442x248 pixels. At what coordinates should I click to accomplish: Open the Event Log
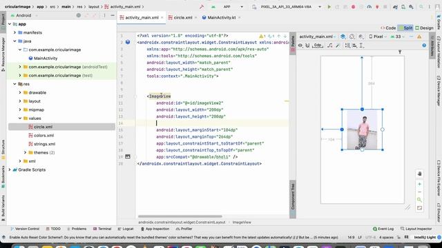pos(383,229)
